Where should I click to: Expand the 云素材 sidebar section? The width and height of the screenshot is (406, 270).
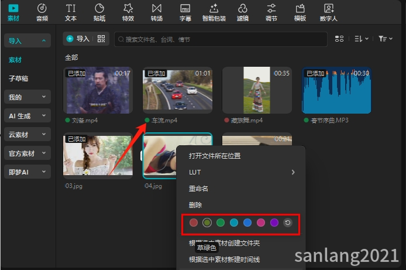point(27,134)
